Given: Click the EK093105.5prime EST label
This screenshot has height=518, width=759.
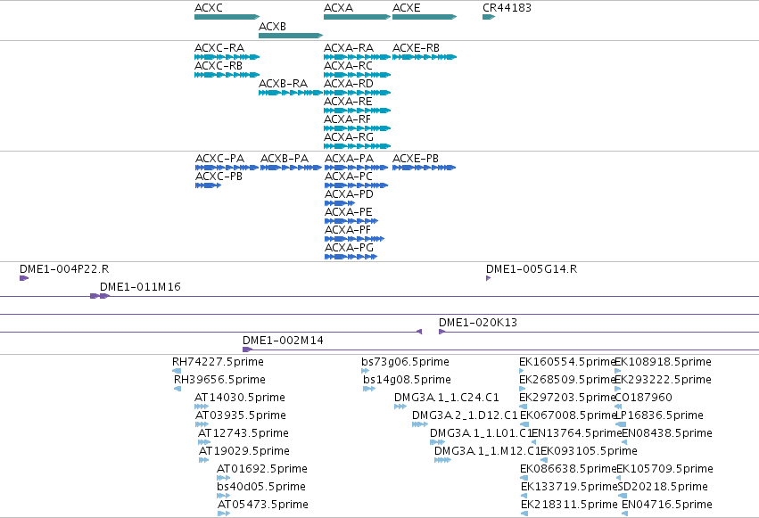Looking at the screenshot, I should coord(590,452).
